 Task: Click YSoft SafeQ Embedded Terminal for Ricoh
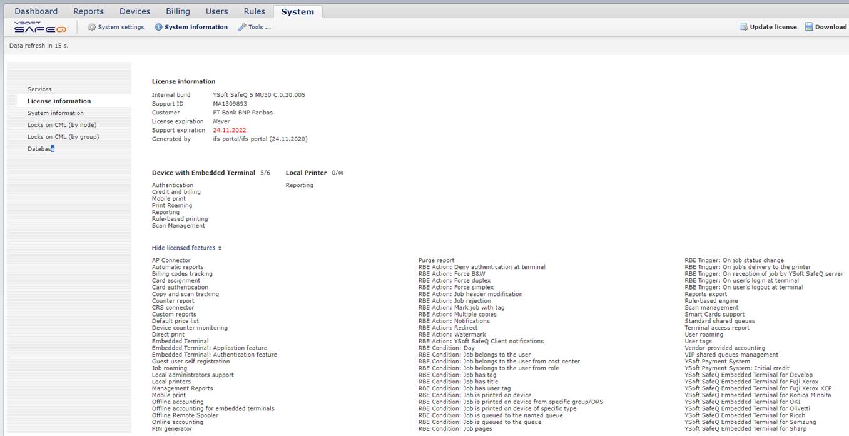coord(745,415)
